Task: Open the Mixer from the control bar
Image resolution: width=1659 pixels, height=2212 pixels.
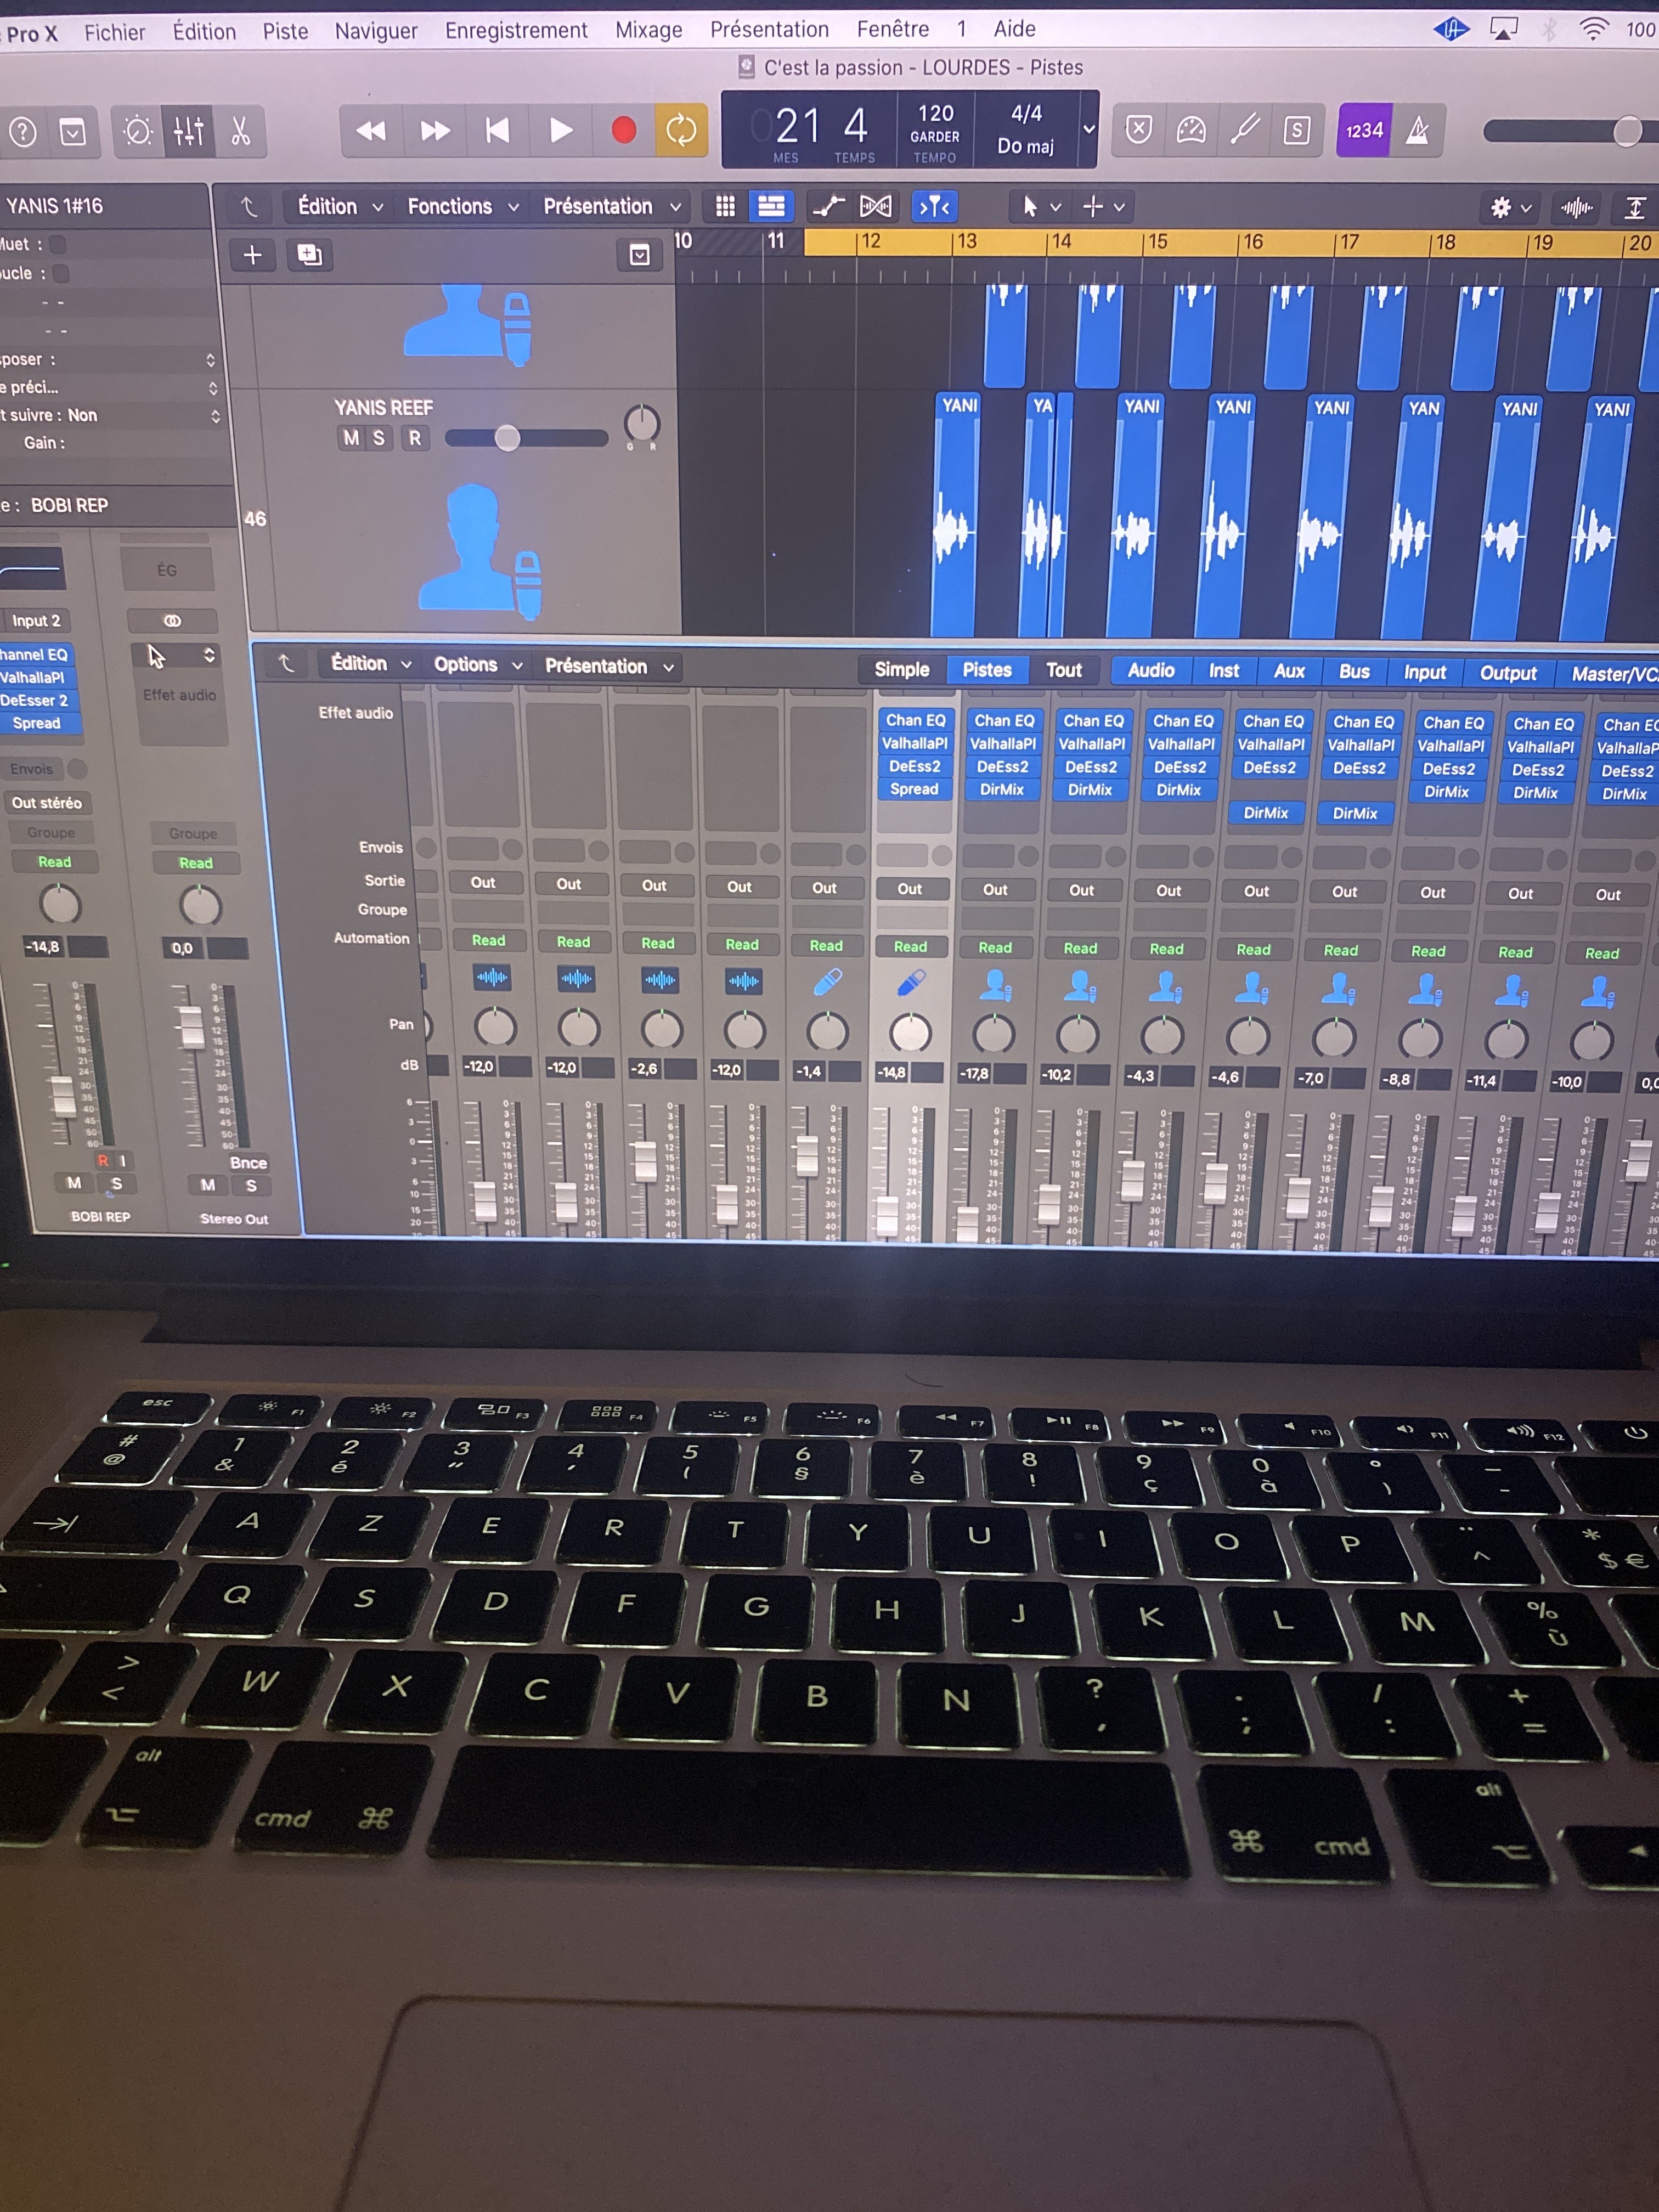Action: click(x=189, y=131)
